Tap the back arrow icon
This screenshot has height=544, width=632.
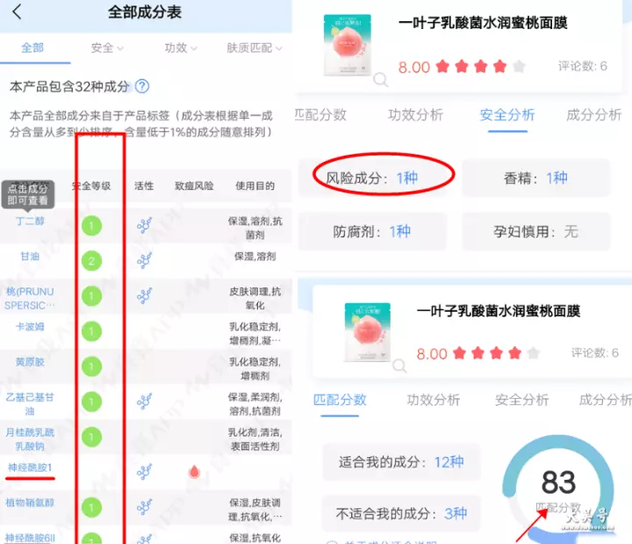tap(17, 11)
